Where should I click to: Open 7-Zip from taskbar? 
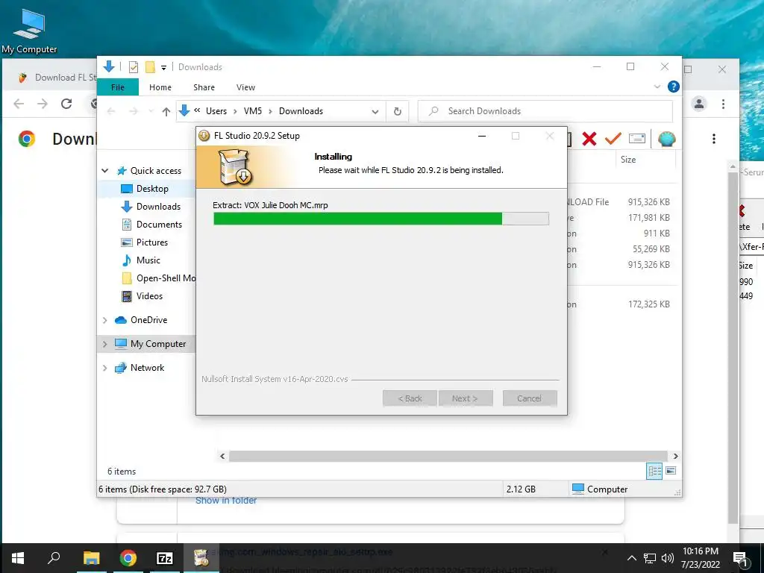(165, 558)
